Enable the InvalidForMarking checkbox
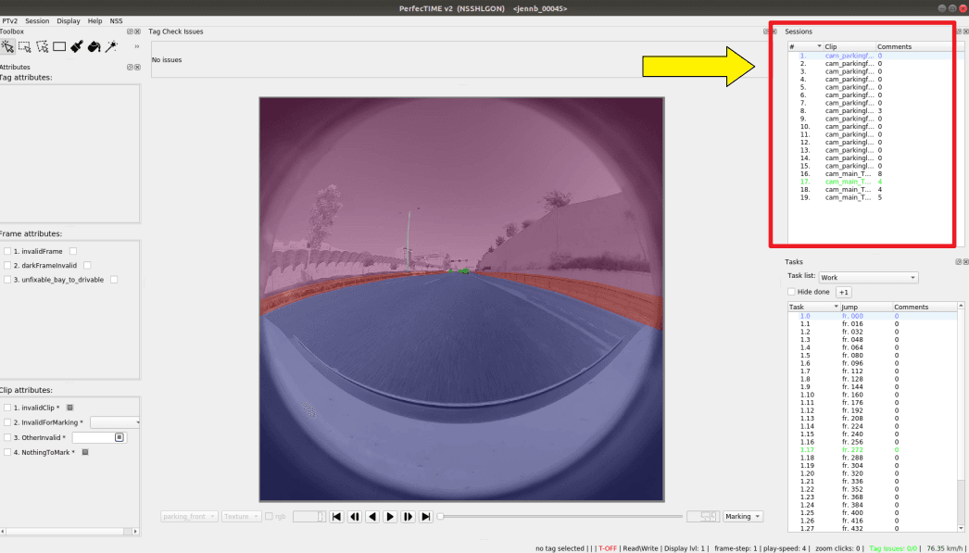Viewport: 969px width, 553px height. pos(7,422)
